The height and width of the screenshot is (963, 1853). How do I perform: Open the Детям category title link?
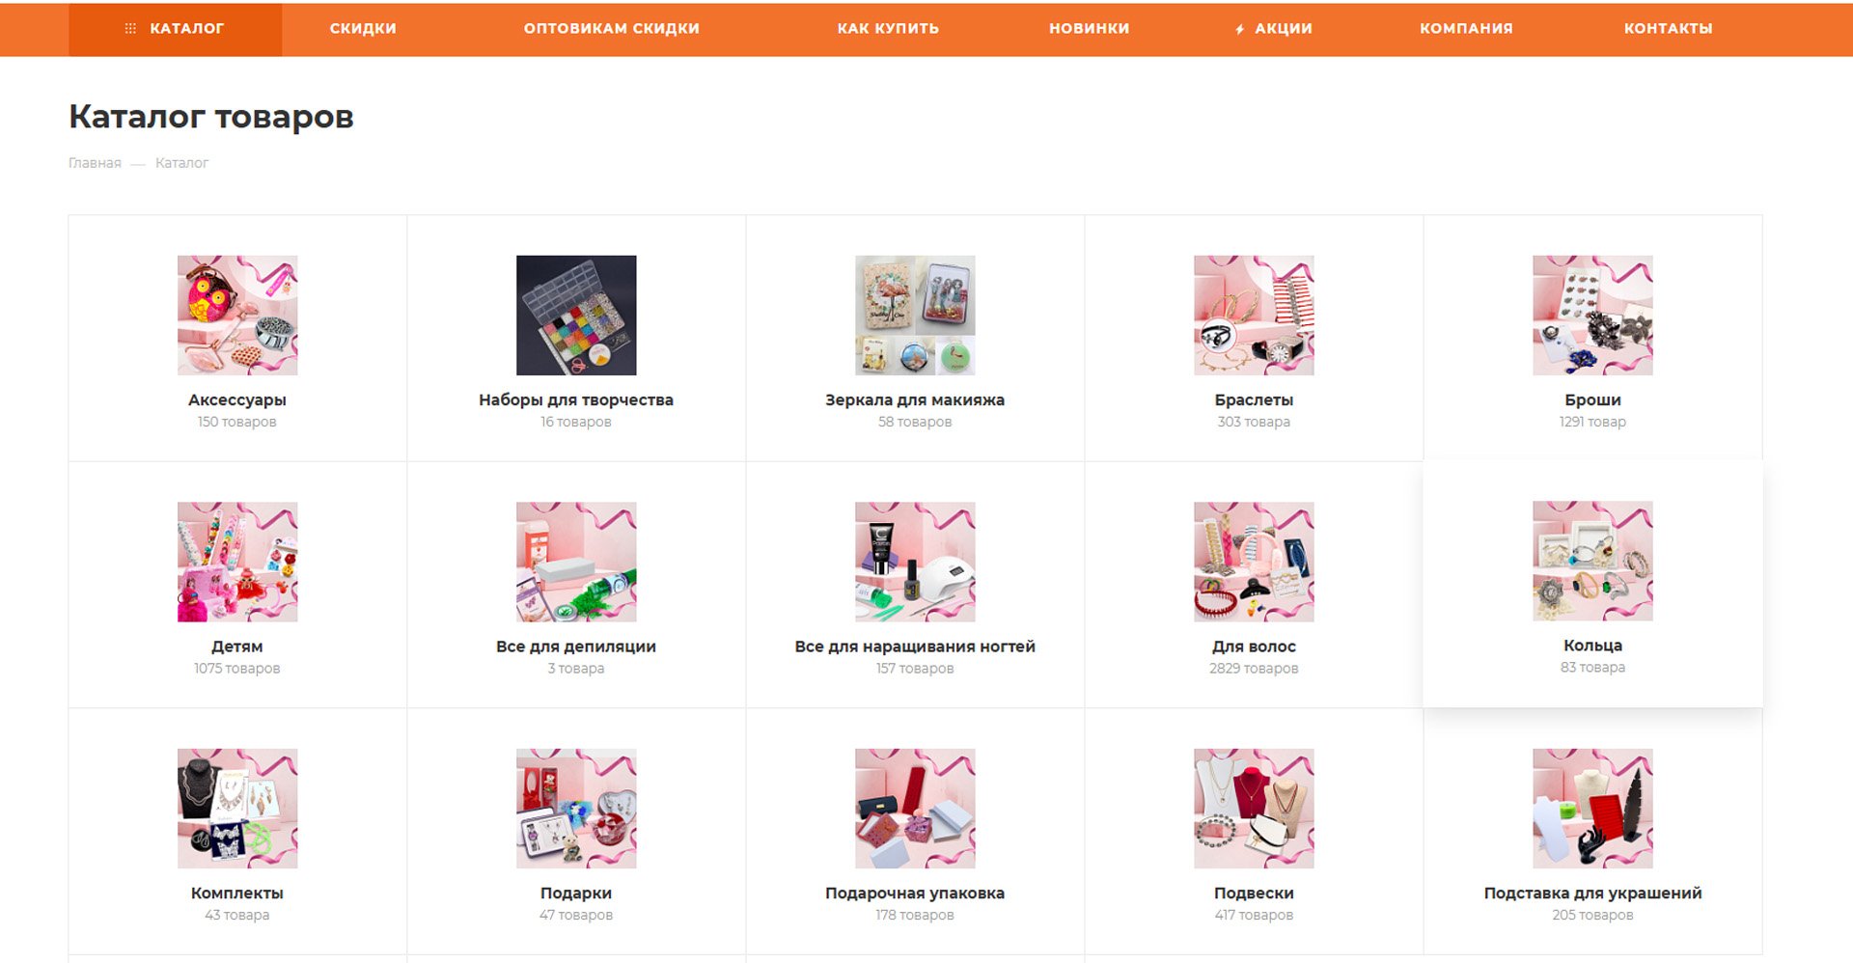(237, 647)
